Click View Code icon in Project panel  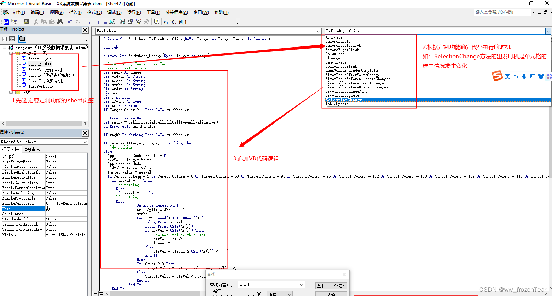pos(4,39)
